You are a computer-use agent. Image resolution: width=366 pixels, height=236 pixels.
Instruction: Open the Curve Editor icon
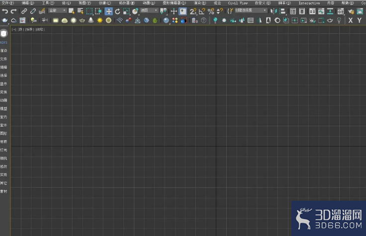pyautogui.click(x=321, y=11)
